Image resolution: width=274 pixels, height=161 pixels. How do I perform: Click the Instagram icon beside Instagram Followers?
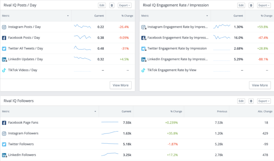4,134
